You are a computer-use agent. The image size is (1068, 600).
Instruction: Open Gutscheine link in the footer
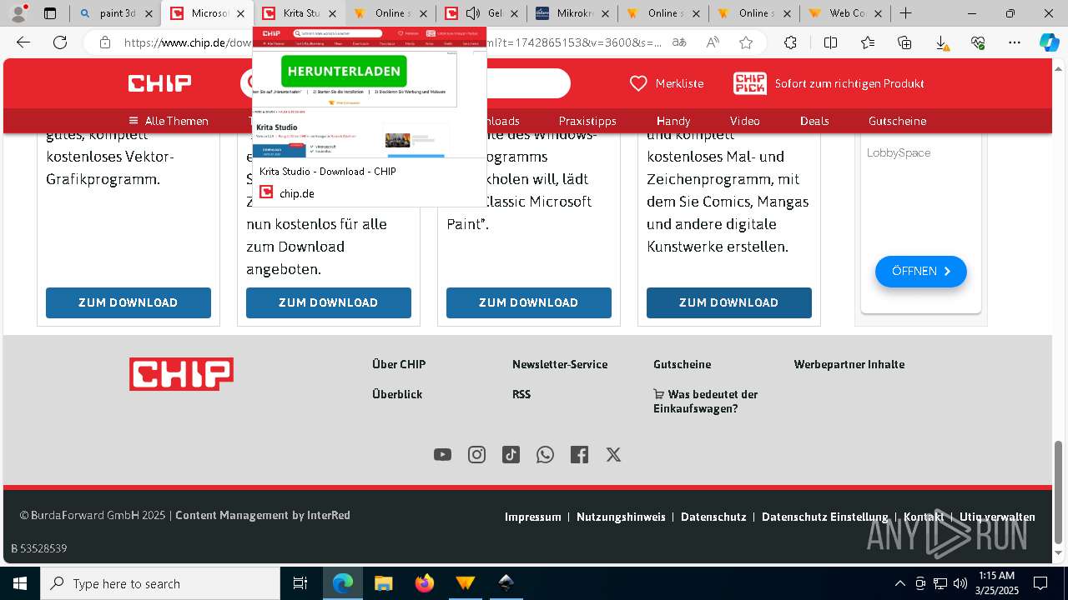(x=683, y=364)
